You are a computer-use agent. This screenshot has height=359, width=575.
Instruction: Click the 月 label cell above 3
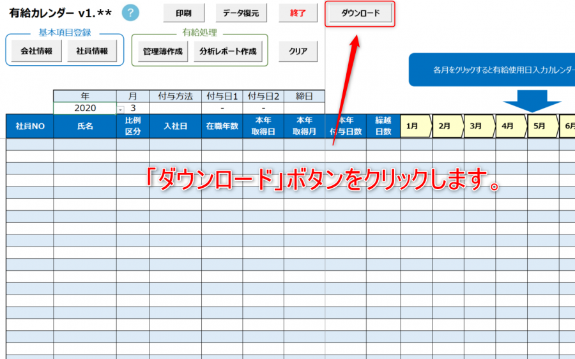click(x=133, y=96)
